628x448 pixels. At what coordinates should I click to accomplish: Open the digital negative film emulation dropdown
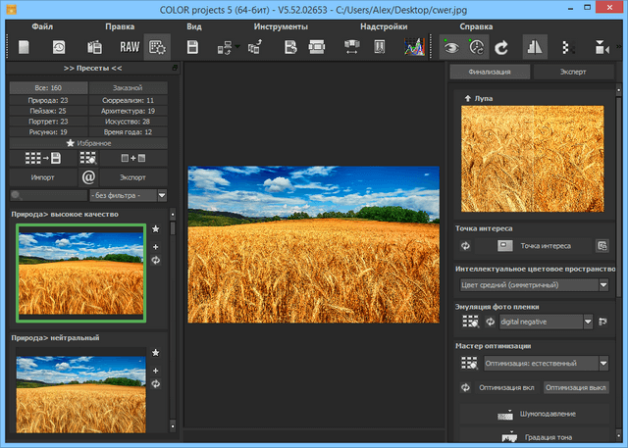(x=547, y=321)
